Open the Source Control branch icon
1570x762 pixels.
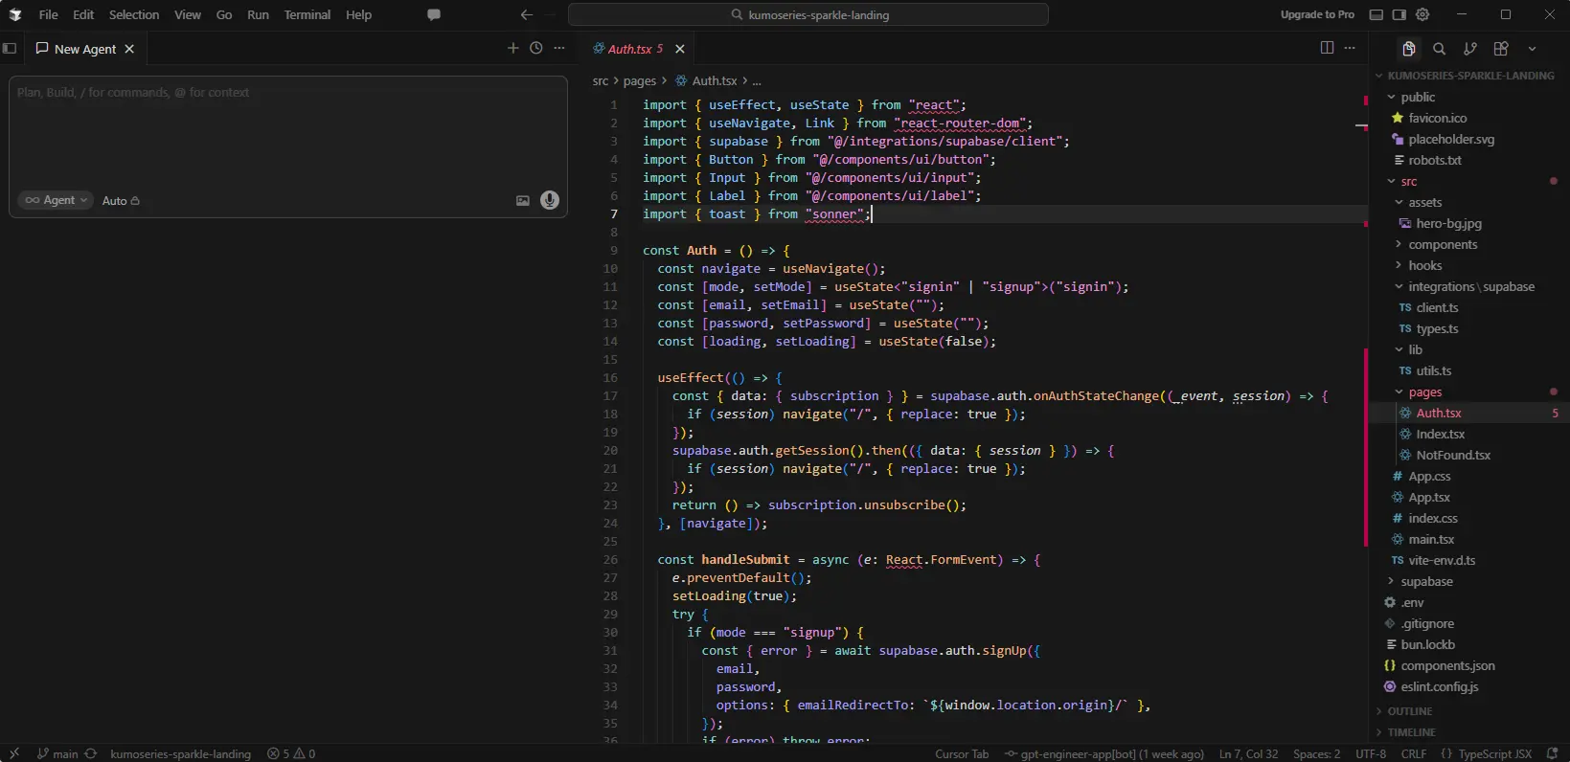click(x=1469, y=49)
